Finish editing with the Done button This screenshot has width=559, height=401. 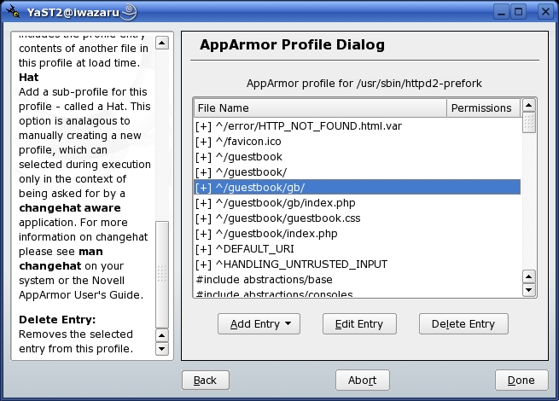(521, 381)
